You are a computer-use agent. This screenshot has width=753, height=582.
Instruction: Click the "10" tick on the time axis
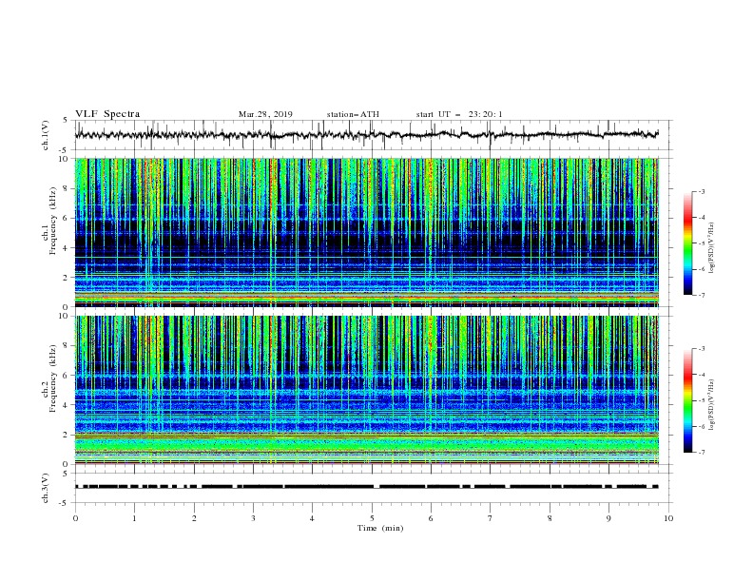click(668, 518)
